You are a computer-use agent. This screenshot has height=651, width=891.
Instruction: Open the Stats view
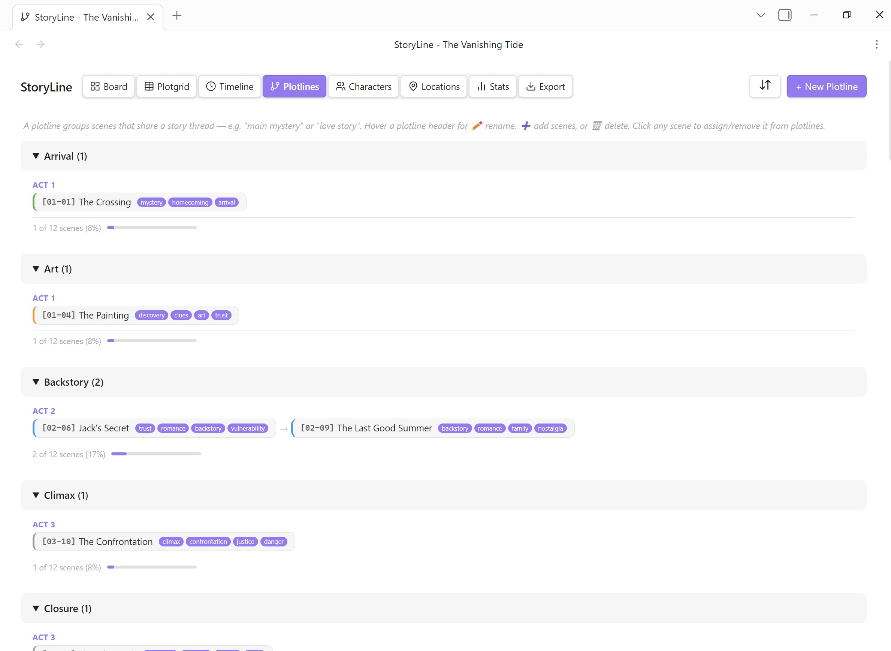pos(492,86)
